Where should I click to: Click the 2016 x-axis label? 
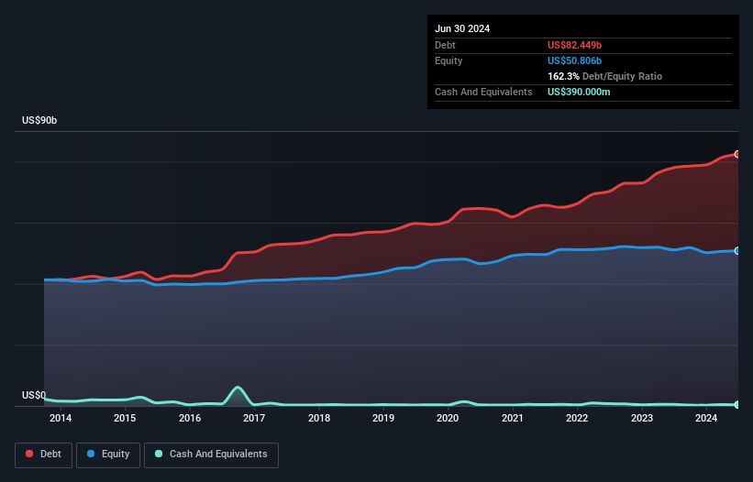coord(190,418)
